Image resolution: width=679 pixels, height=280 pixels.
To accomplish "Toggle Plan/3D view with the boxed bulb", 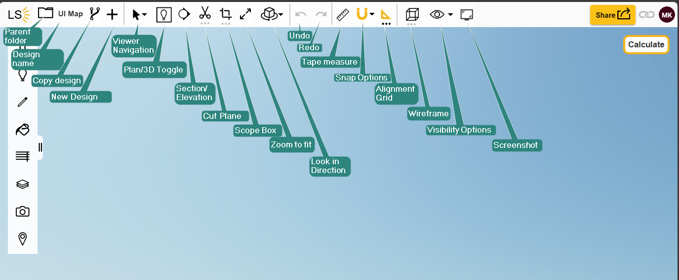I will click(x=164, y=15).
